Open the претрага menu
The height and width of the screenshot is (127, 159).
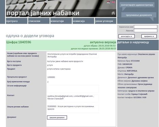click(x=17, y=21)
